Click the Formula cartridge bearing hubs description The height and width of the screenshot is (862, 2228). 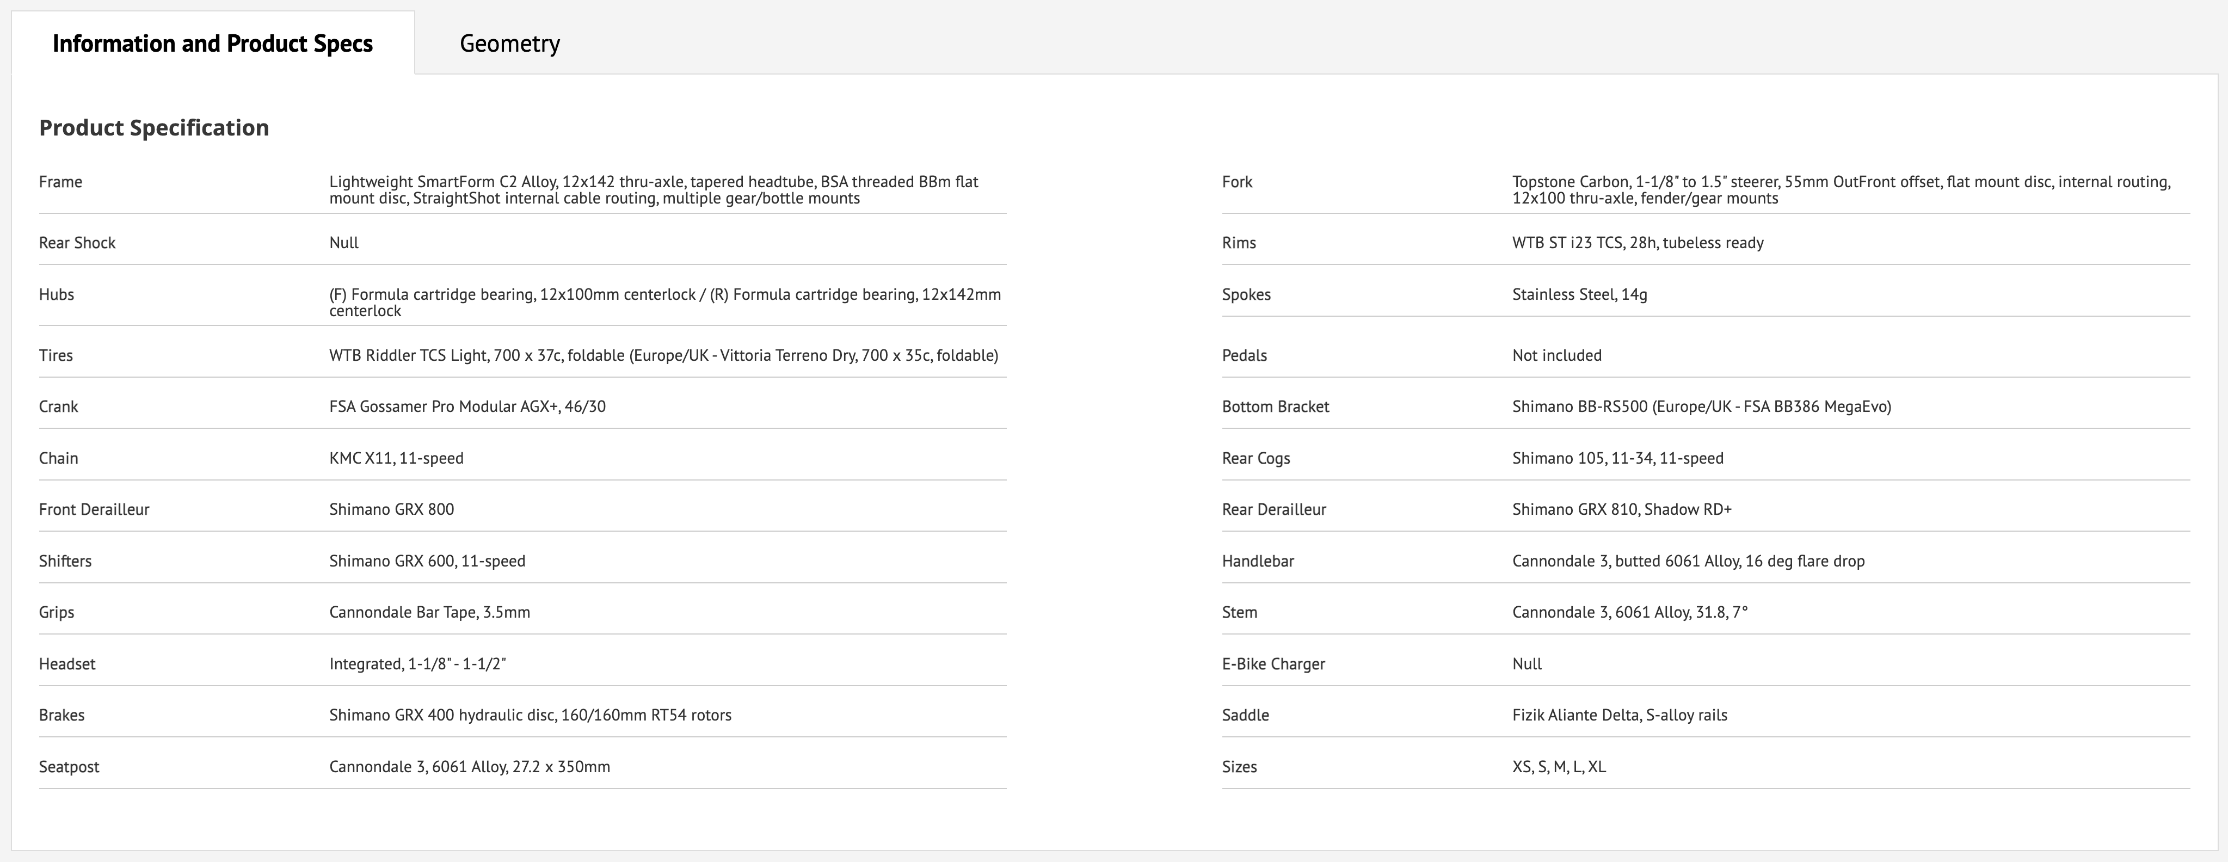coord(665,303)
